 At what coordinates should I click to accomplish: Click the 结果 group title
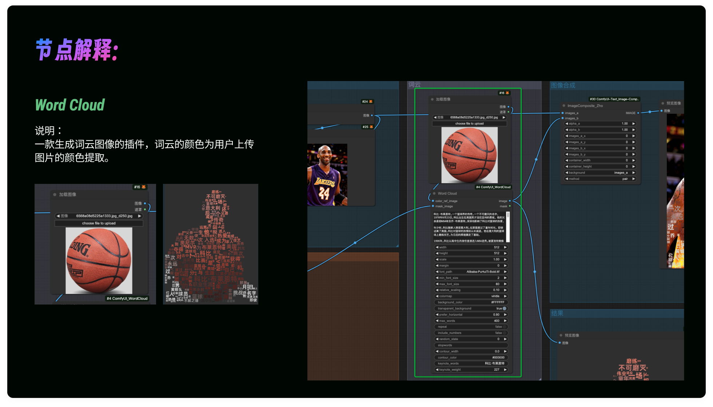pyautogui.click(x=557, y=313)
